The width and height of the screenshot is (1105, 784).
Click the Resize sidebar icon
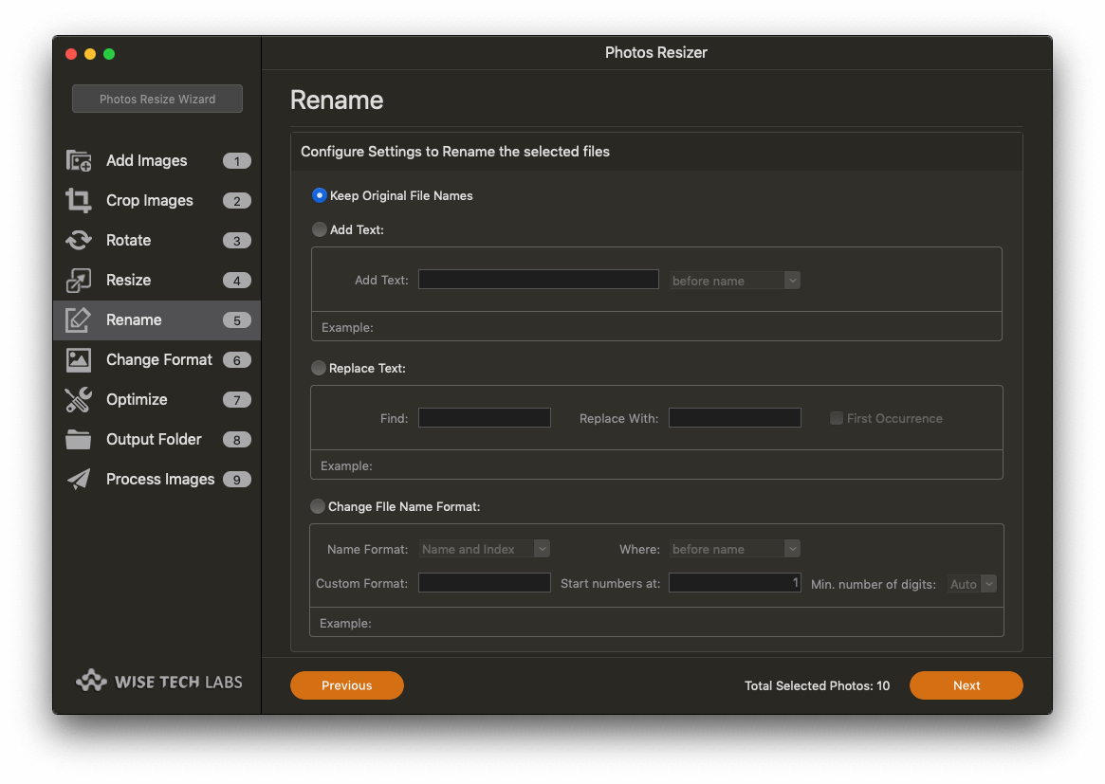78,281
